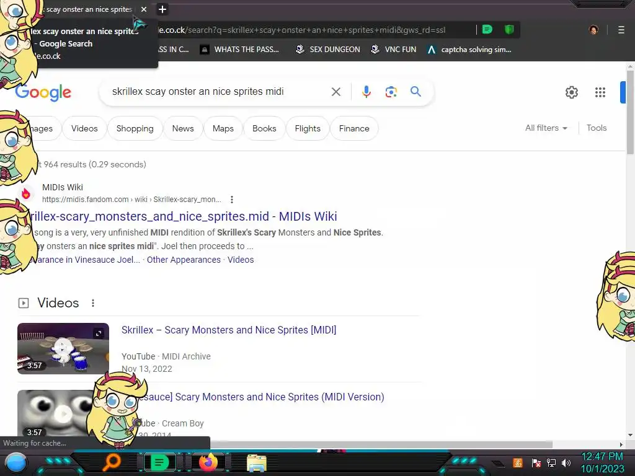Open the MIDIs Wiki result title link
Viewport: 635px width, 476px height.
click(x=182, y=216)
